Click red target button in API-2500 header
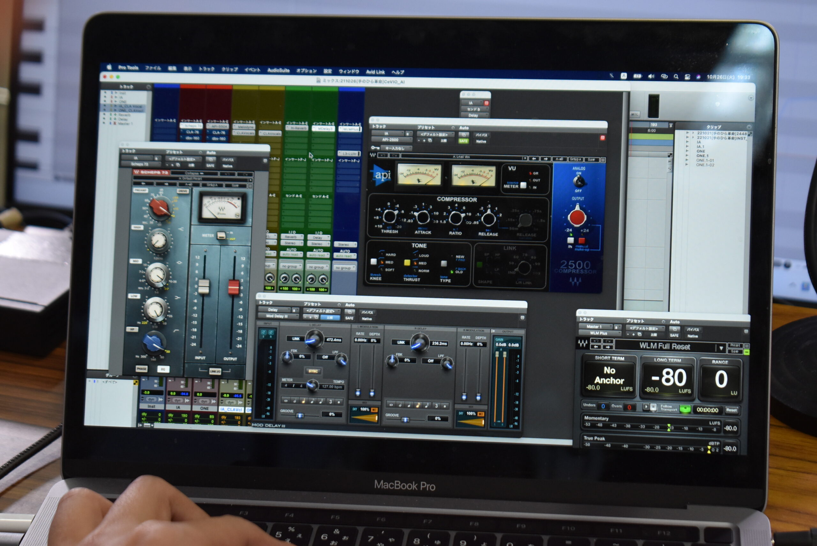The height and width of the screenshot is (546, 817). click(603, 138)
